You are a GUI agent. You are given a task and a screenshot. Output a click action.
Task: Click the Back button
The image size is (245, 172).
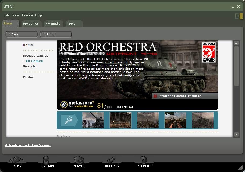click(x=22, y=34)
